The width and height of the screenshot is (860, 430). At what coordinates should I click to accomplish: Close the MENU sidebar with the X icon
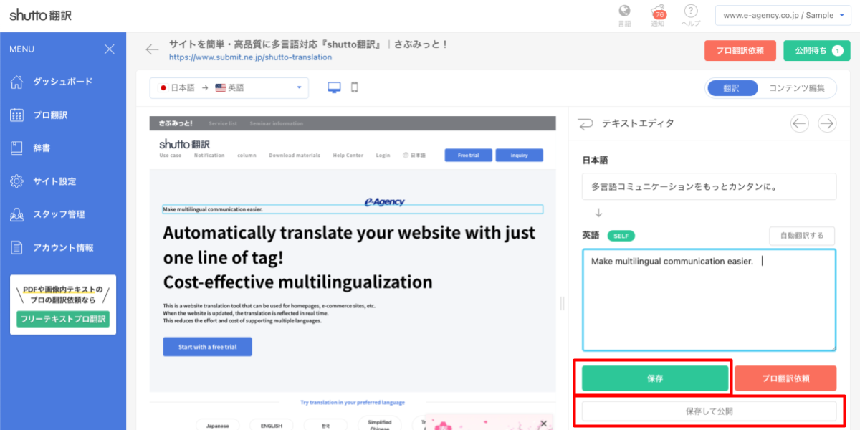[109, 49]
